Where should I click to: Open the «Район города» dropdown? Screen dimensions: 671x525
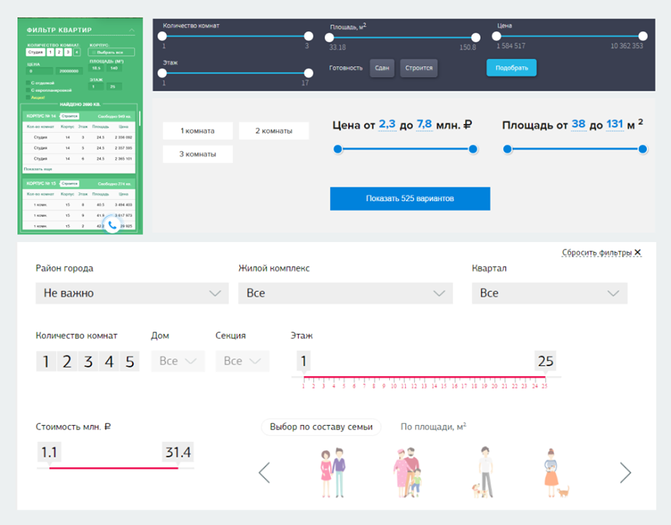click(x=132, y=293)
